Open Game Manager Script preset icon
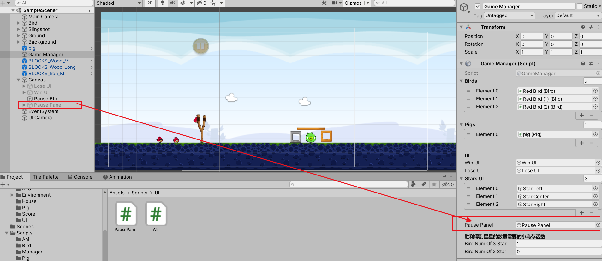The image size is (602, 261). 591,64
